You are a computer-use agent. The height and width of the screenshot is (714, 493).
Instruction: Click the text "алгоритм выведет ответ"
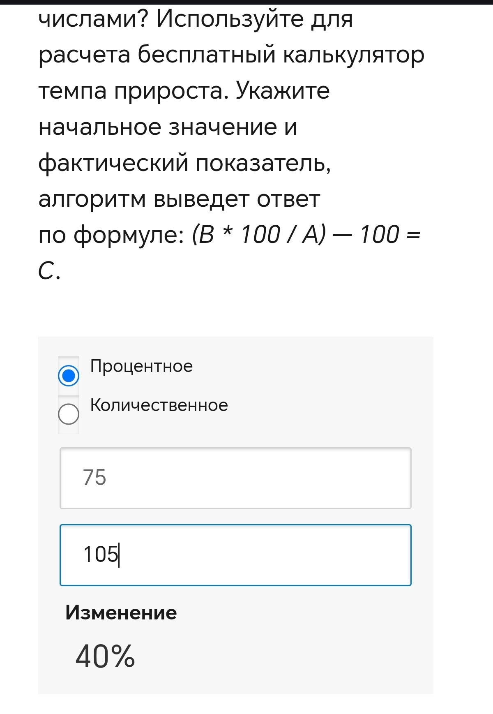tap(179, 199)
